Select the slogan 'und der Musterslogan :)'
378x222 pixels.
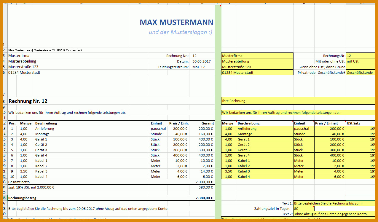coord(181,32)
